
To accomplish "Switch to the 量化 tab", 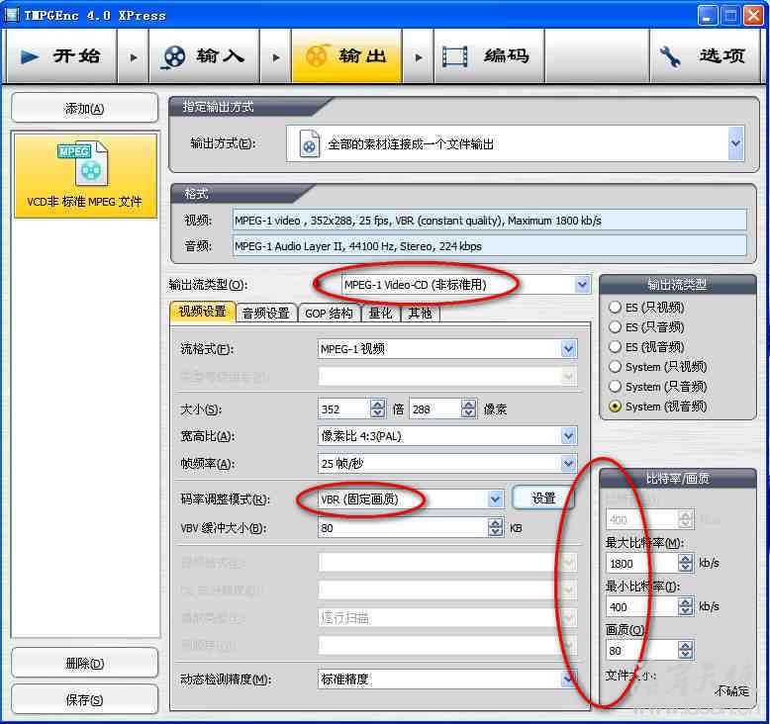I will [381, 314].
